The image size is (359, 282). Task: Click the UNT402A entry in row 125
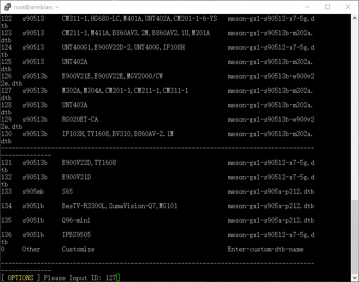[x=74, y=62]
